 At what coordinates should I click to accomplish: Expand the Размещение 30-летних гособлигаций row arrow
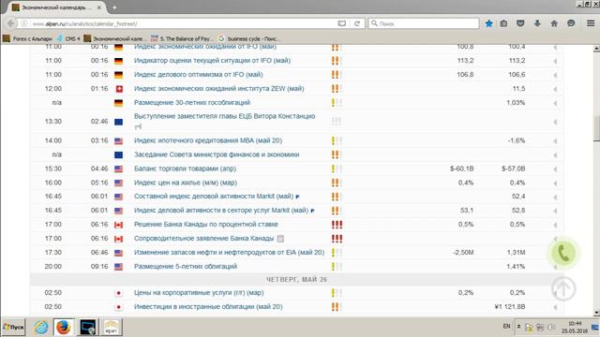coord(554,103)
